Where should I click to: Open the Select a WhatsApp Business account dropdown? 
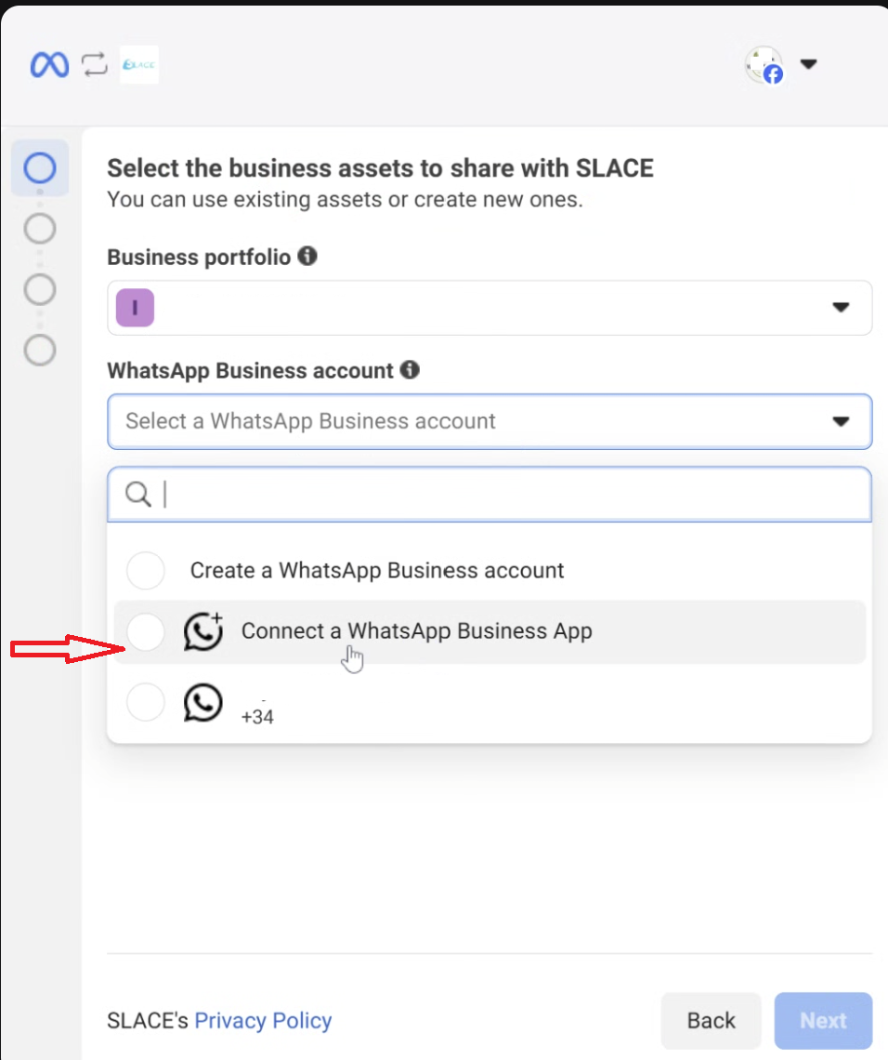click(490, 421)
